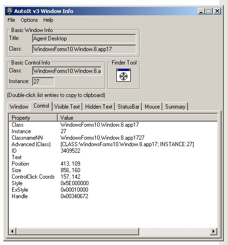Click the Finder Tool crosshair icon
The image size is (228, 245).
pyautogui.click(x=123, y=75)
